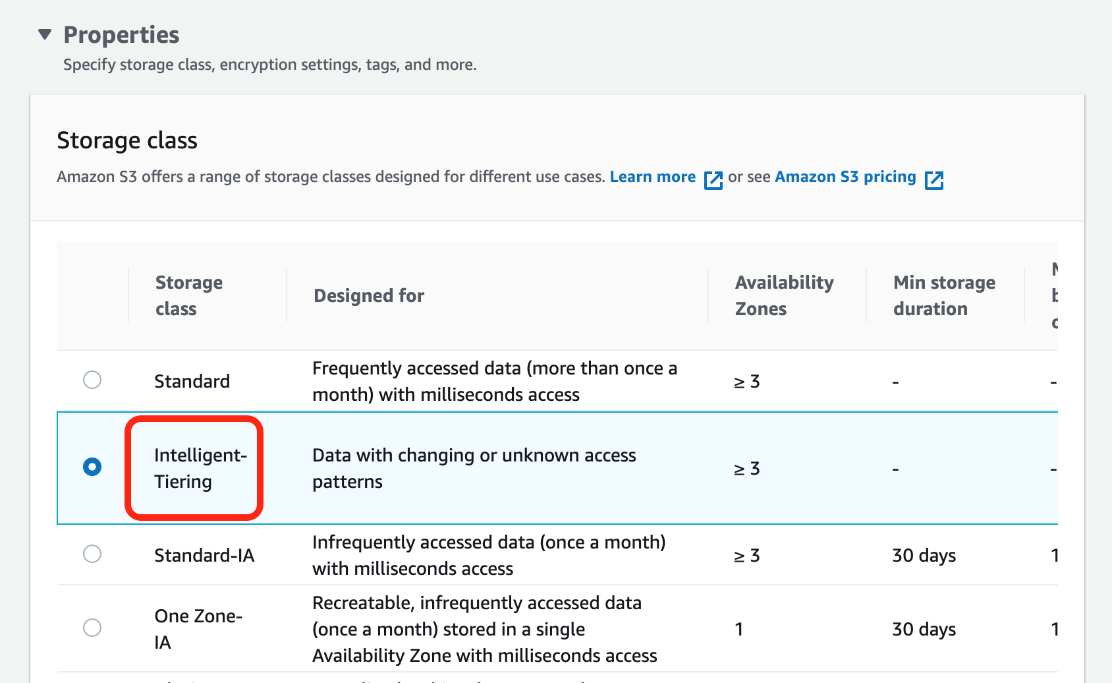Pick the One Zone-IA radio button
Viewport: 1112px width, 683px height.
(x=92, y=628)
